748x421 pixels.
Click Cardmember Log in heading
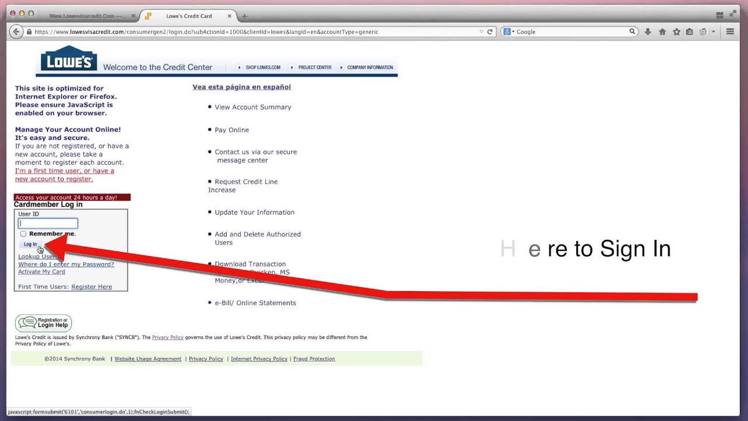(x=48, y=205)
